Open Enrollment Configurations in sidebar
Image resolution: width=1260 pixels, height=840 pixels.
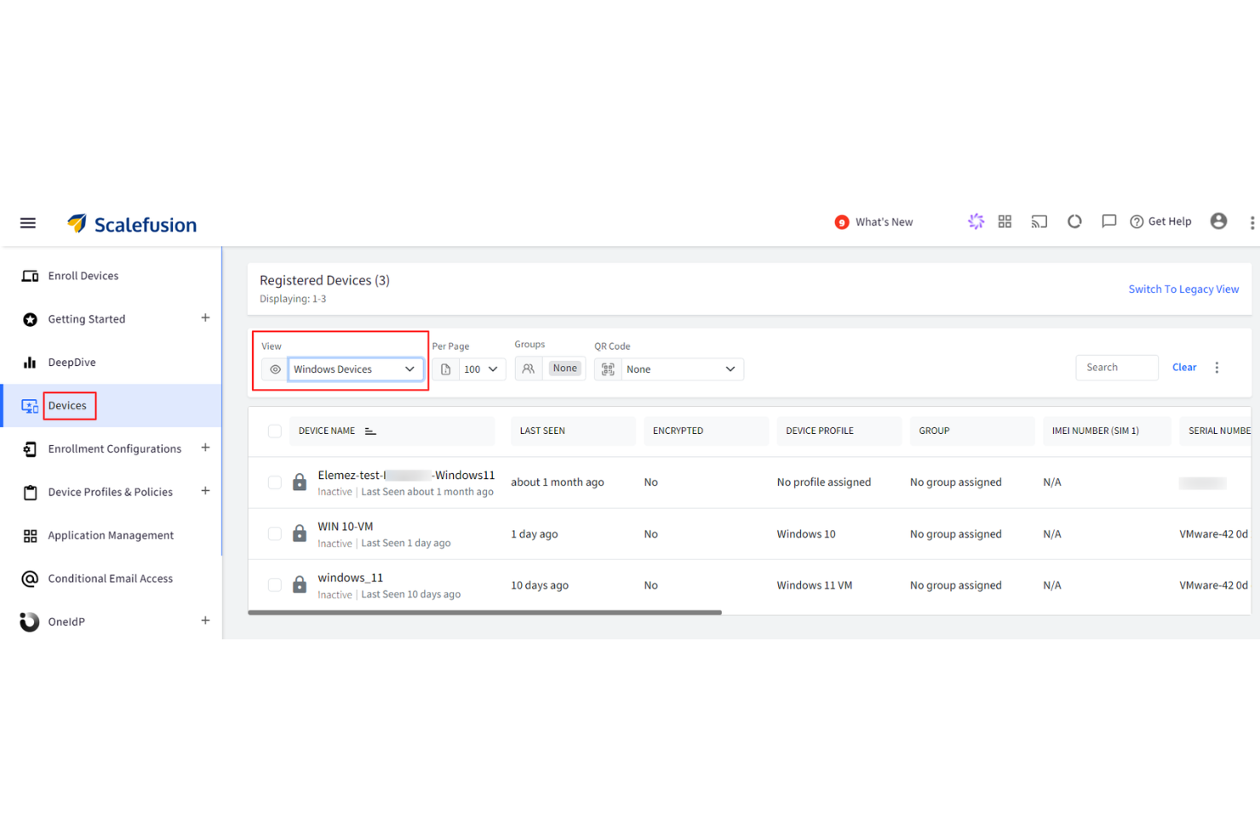point(115,449)
